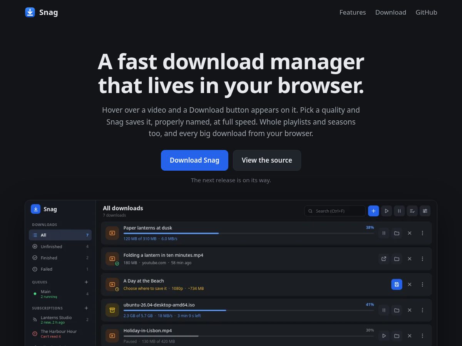Select the All downloads sidebar filter
Viewport: 462px width, 346px height.
coord(60,235)
